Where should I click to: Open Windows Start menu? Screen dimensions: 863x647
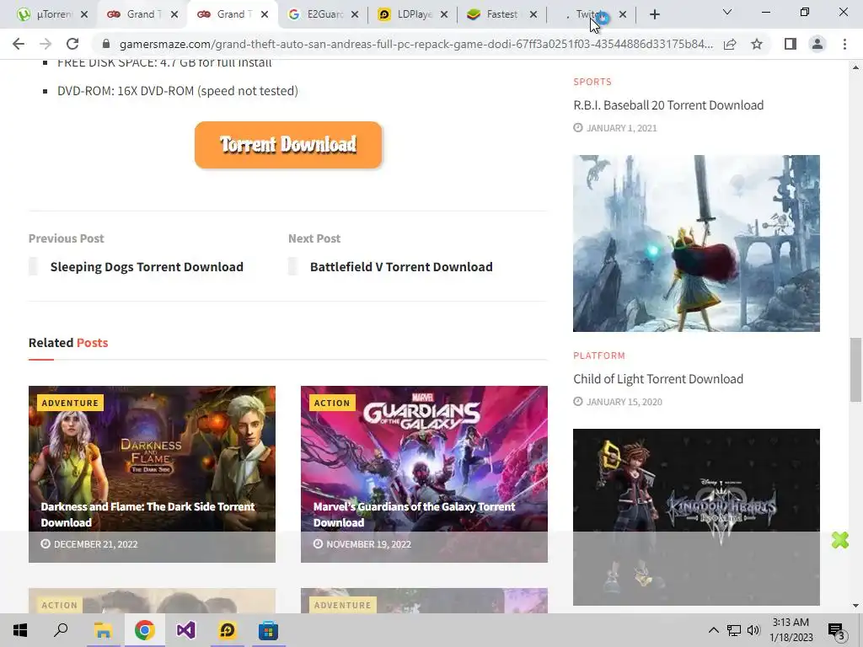(x=20, y=630)
